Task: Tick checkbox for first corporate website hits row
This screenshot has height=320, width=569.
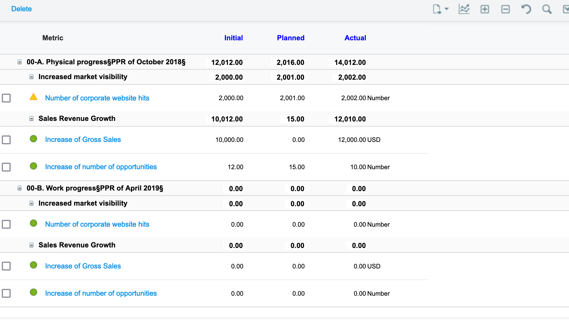Action: [6, 98]
